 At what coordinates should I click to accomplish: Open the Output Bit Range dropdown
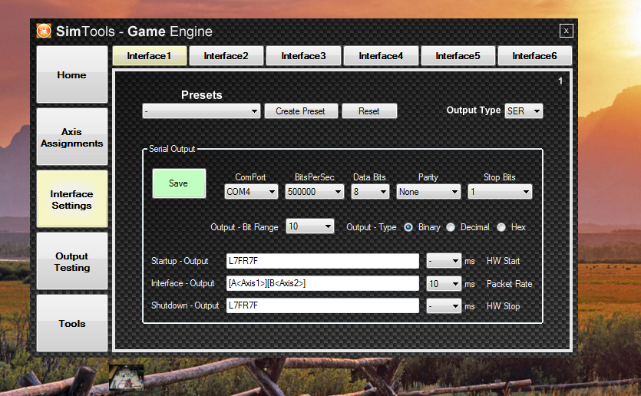(310, 226)
